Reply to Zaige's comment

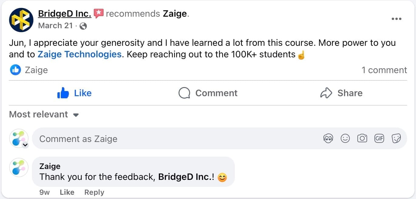[x=94, y=192]
